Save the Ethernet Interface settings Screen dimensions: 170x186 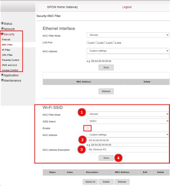(106, 68)
